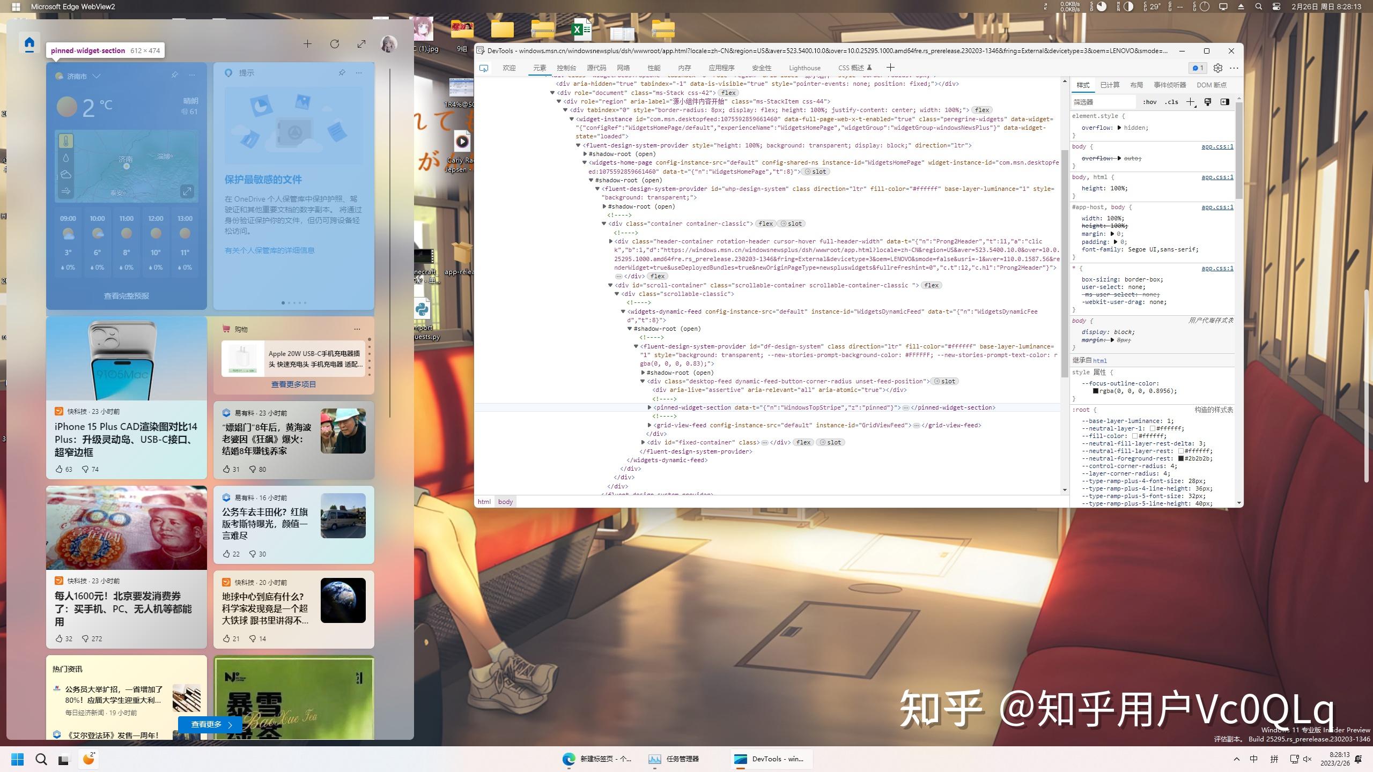Screen dimensions: 1373x772
Task: Click the Windows Start button on the taskbar
Action: point(17,759)
